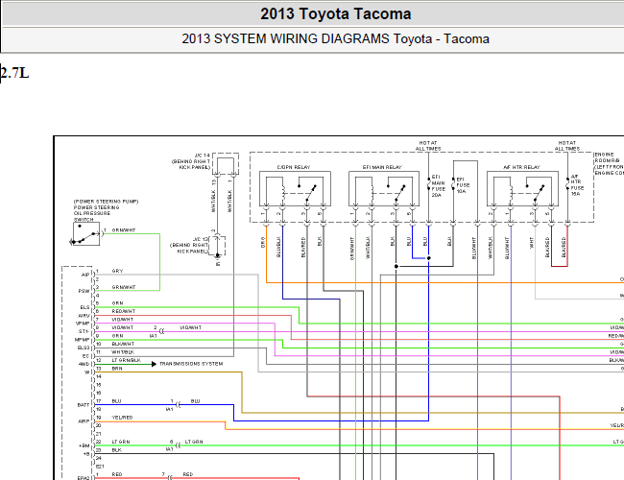This screenshot has height=480, width=624.
Task: Click the 'GRN/WHT' wire label at pin 3
Action: [124, 287]
